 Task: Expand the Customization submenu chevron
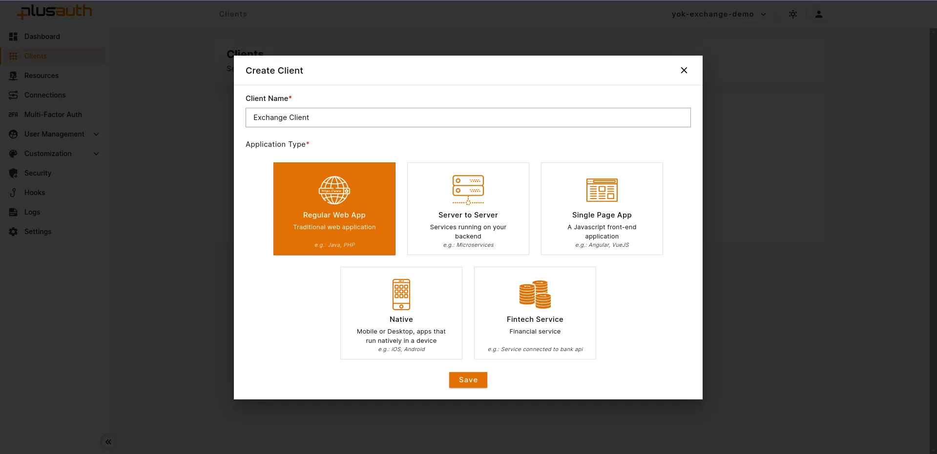(x=96, y=154)
